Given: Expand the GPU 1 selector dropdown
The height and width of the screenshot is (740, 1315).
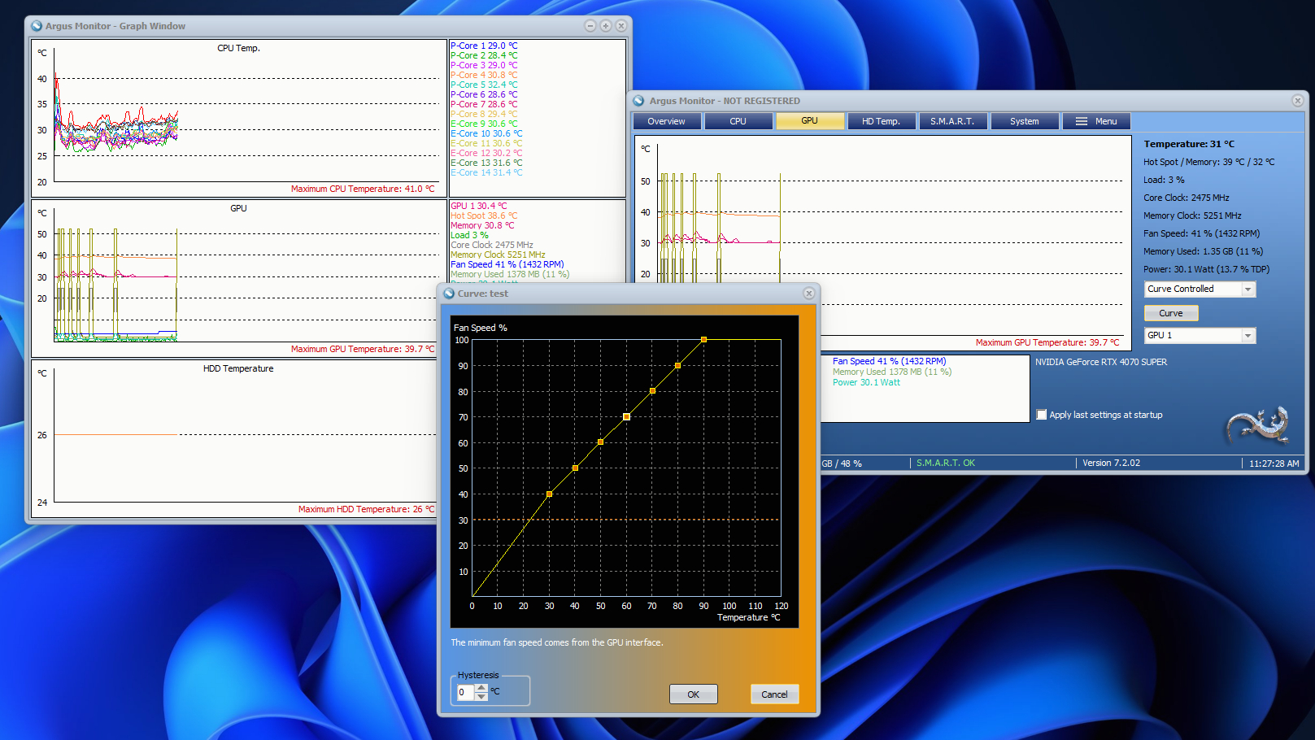Looking at the screenshot, I should pos(1248,336).
